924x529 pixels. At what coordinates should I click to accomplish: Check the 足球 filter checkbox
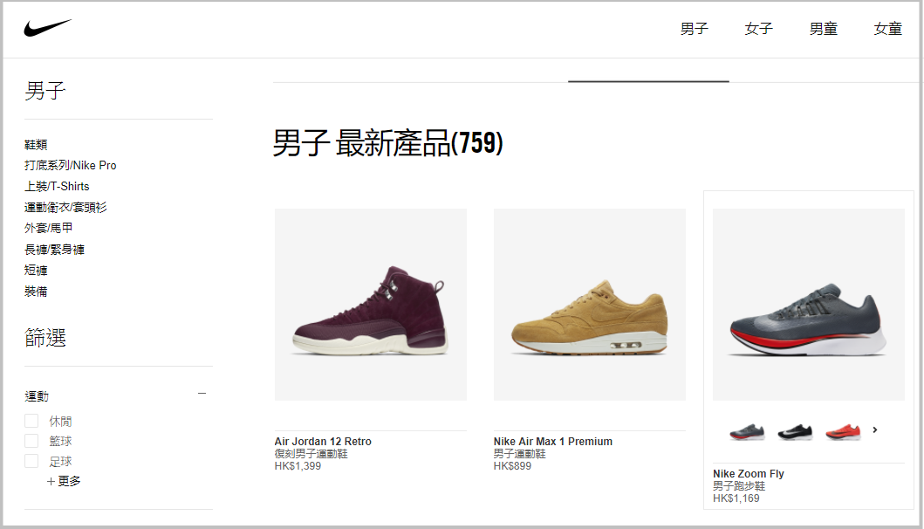point(31,461)
